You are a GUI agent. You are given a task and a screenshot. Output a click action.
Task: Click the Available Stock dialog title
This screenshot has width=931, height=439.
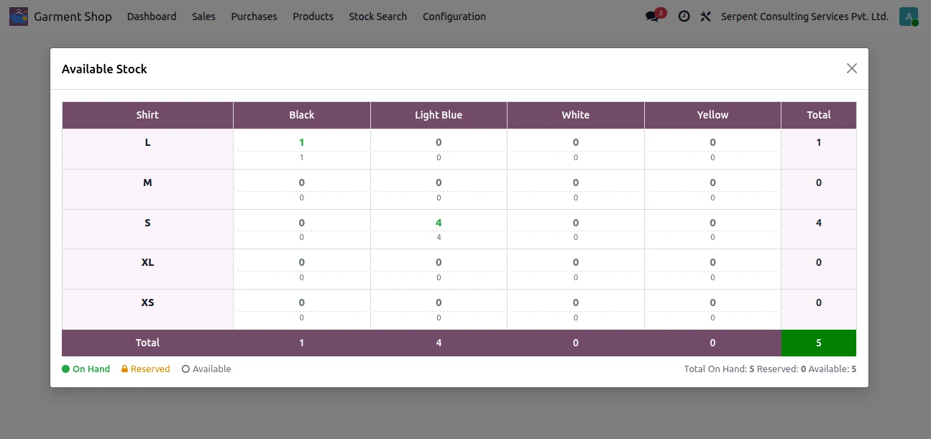coord(104,69)
